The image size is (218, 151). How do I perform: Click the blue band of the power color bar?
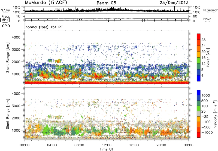199,78
